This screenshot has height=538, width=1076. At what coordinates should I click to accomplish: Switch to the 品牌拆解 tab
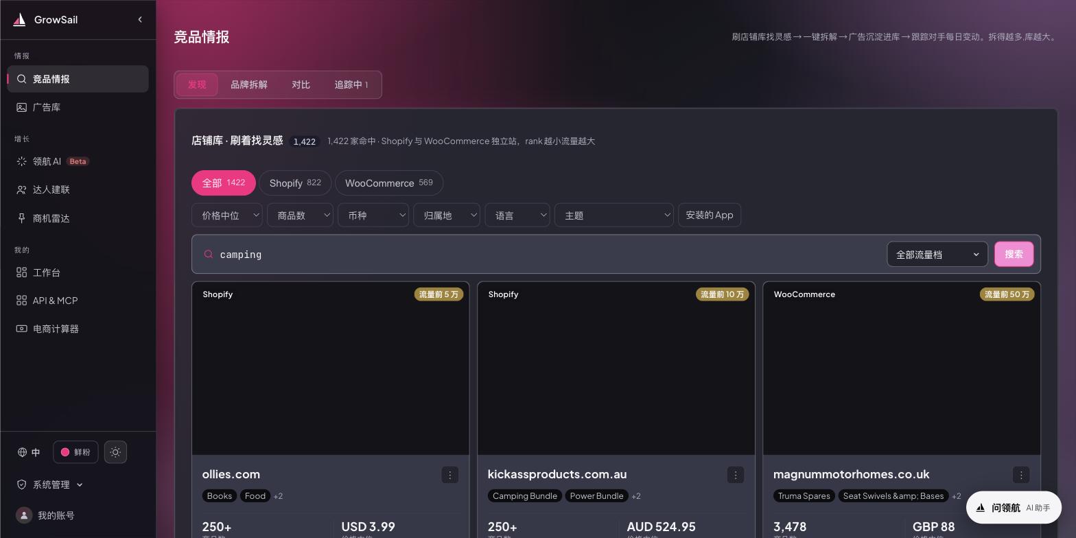(249, 84)
